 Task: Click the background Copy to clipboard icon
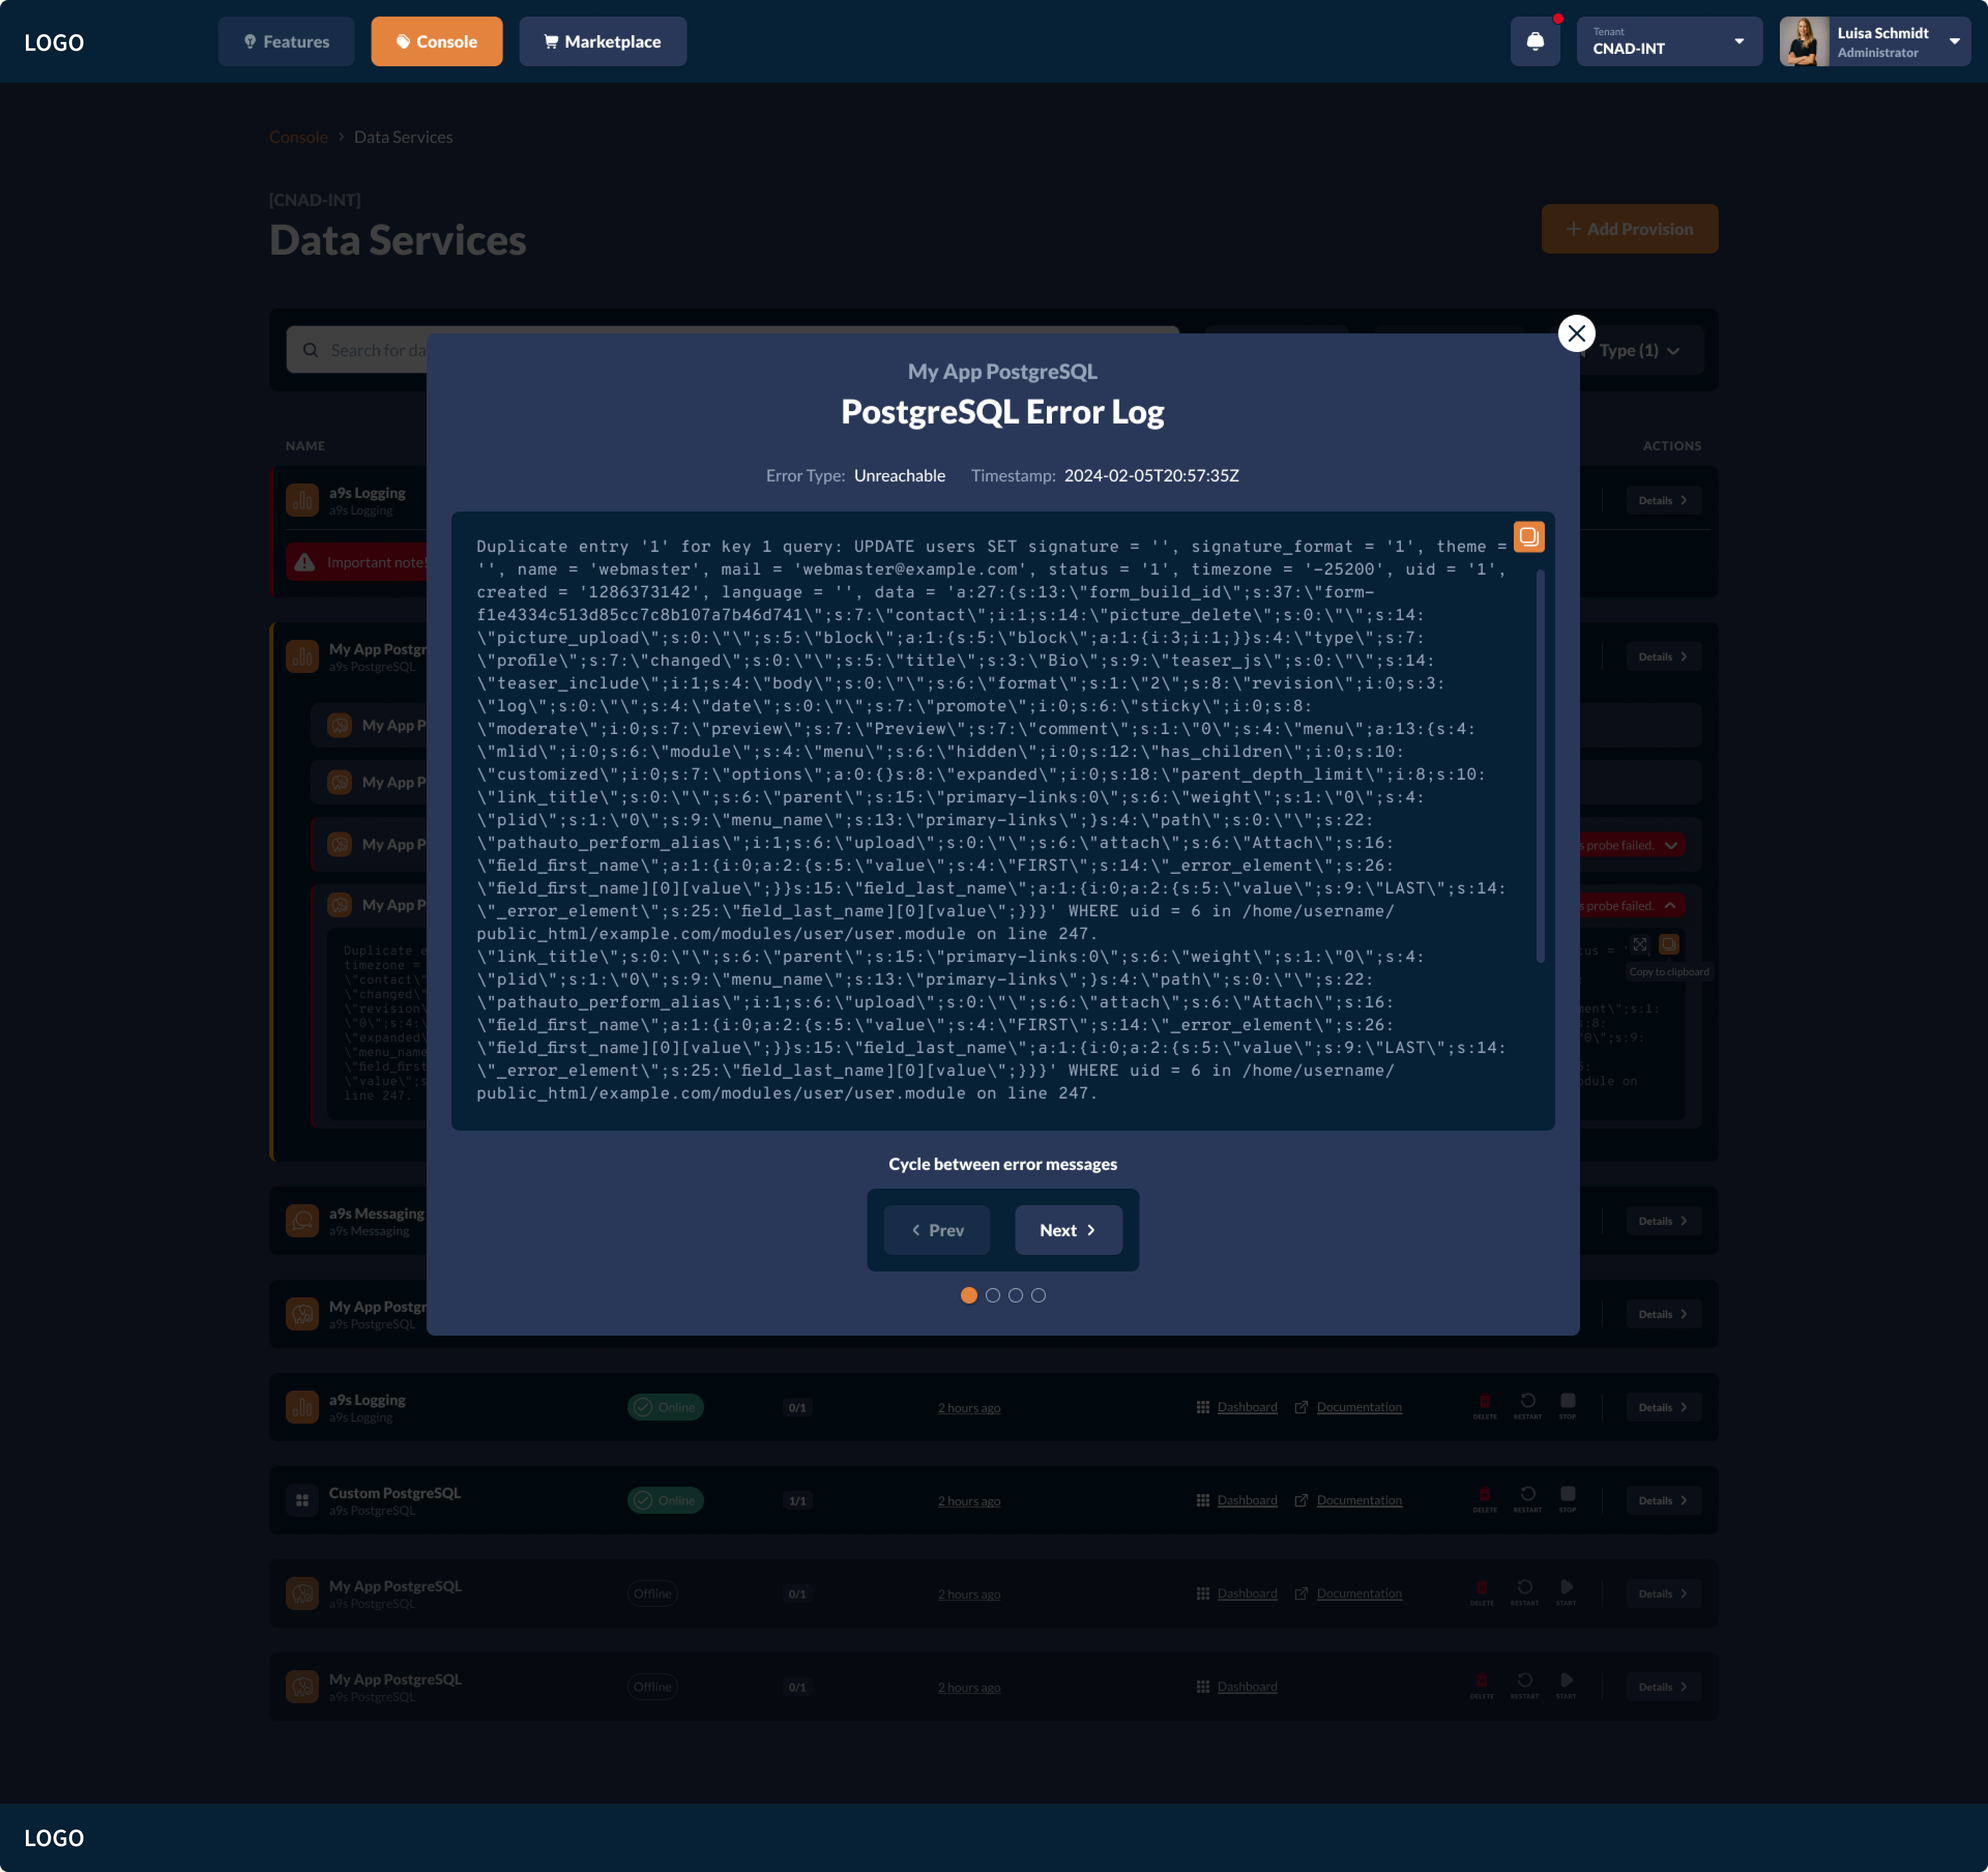tap(1669, 944)
